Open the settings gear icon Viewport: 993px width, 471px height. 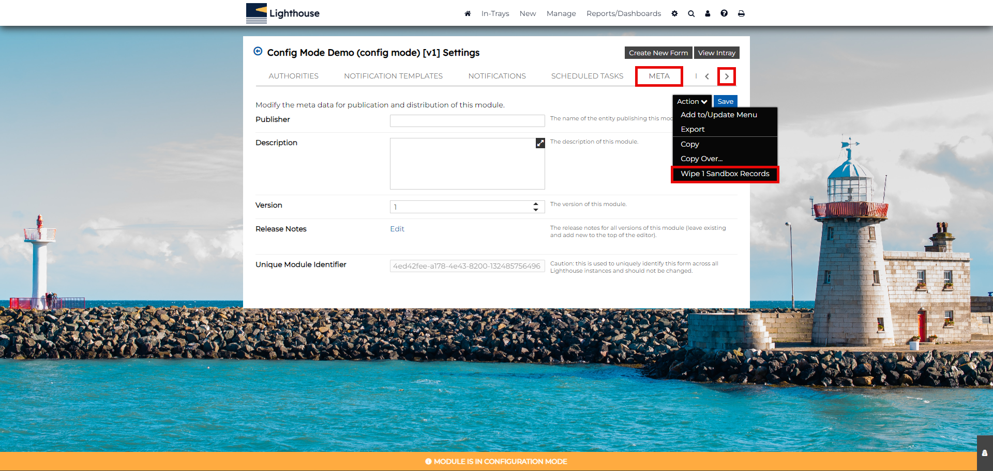[x=674, y=13]
